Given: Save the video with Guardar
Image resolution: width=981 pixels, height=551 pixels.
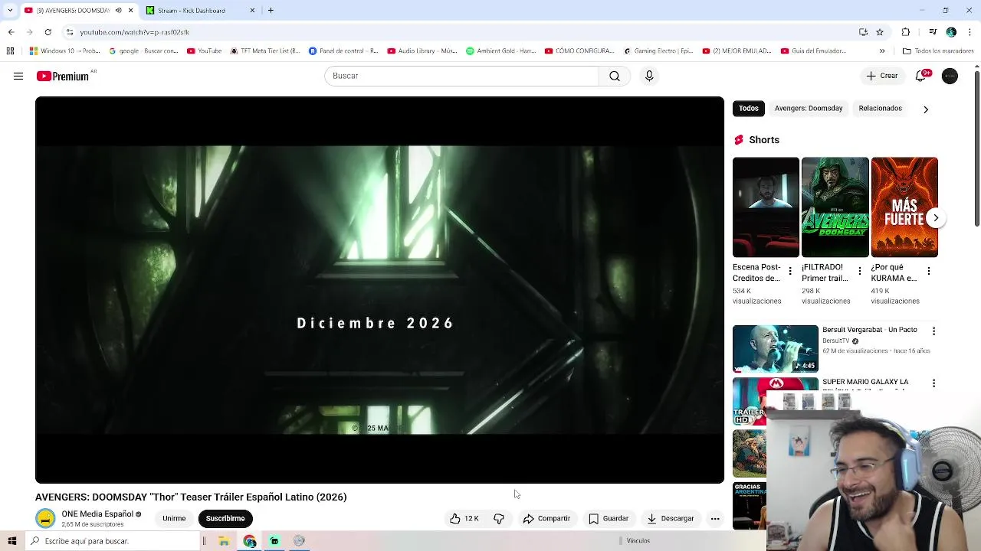Looking at the screenshot, I should (x=609, y=518).
